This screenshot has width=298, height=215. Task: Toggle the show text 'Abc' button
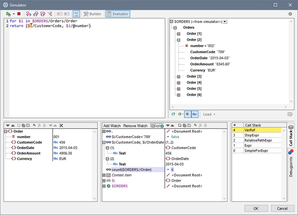[195, 114]
